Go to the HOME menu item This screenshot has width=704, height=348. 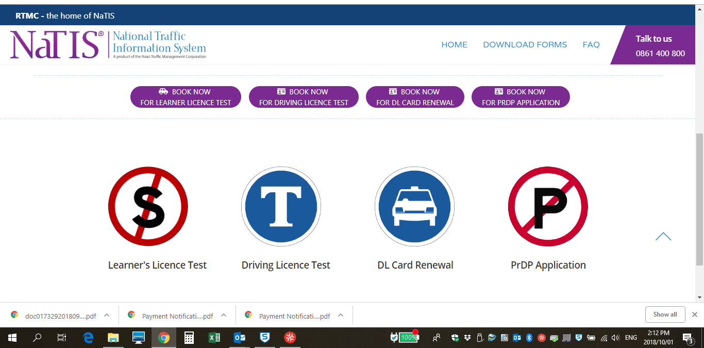tap(454, 45)
